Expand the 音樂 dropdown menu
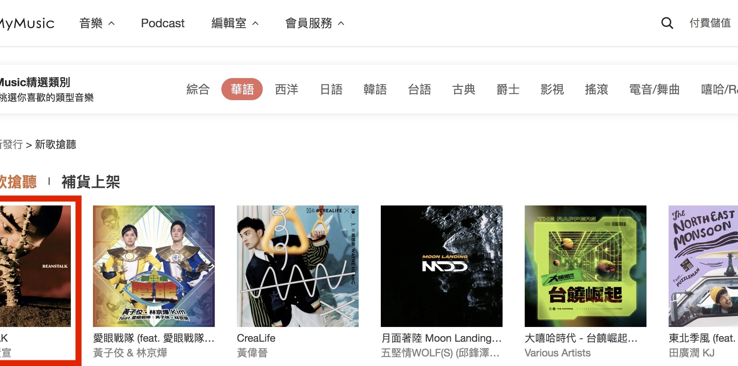The image size is (738, 366). [x=97, y=23]
